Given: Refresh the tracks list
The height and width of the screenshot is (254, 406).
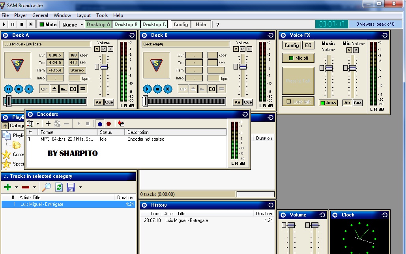Looking at the screenshot, I should pyautogui.click(x=59, y=187).
